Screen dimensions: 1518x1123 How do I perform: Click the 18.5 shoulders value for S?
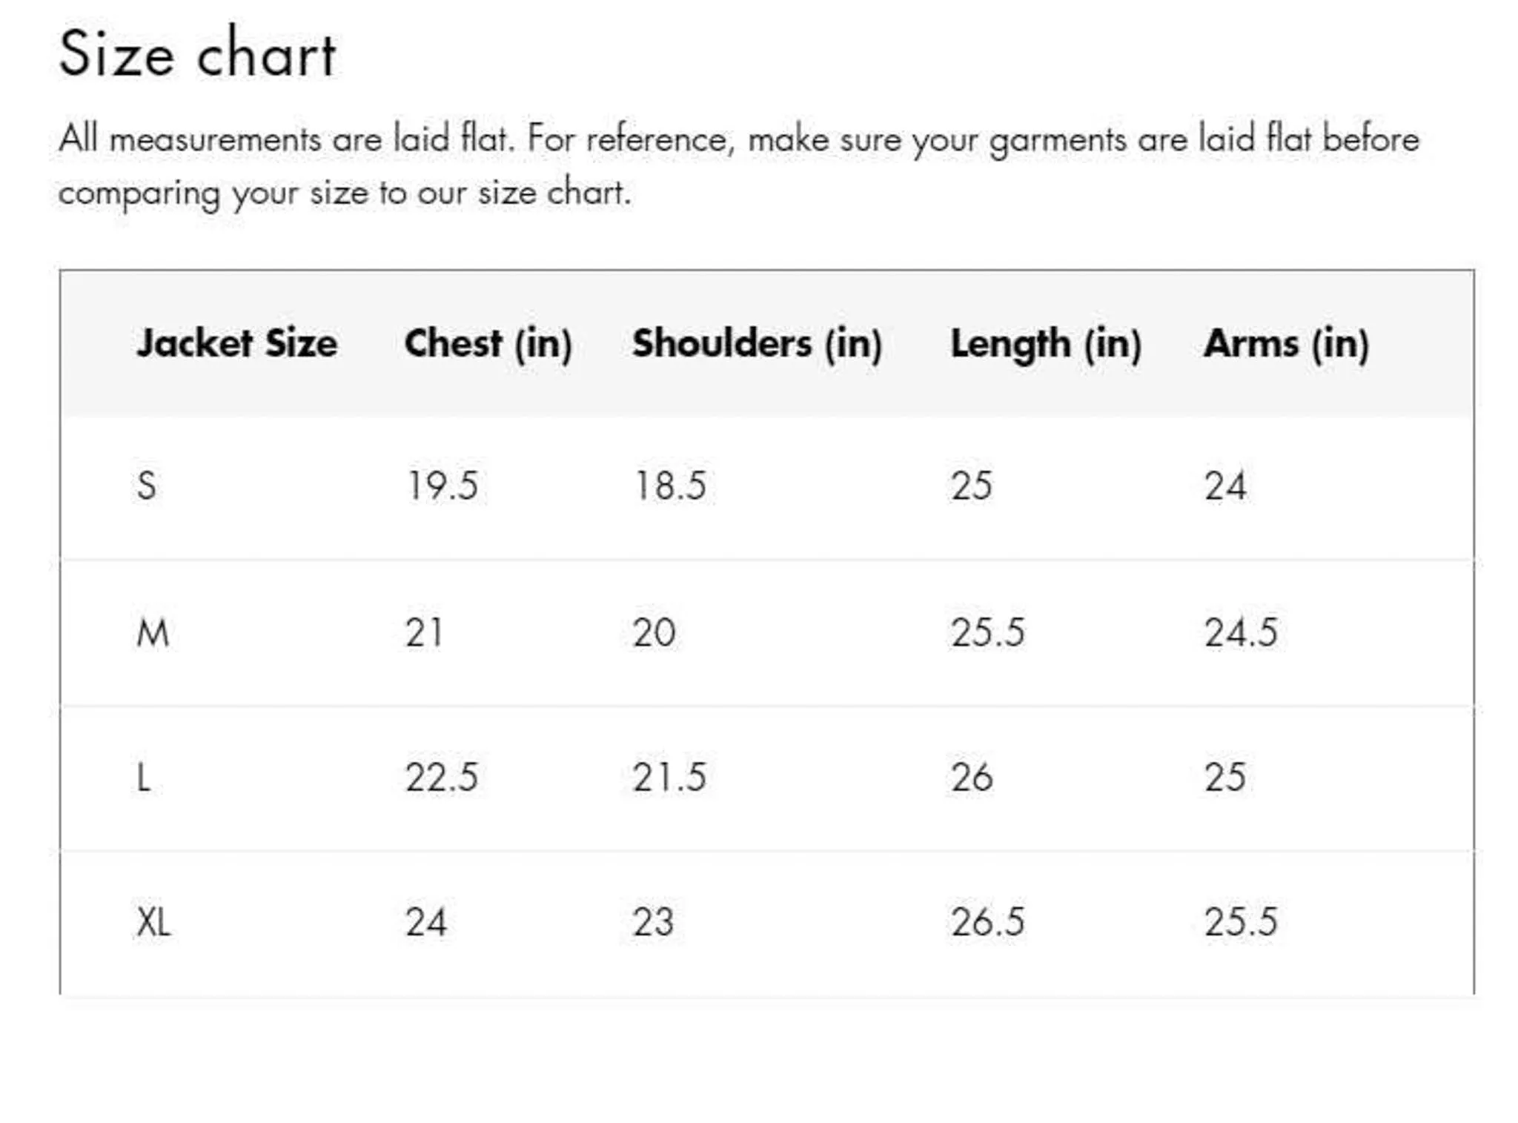[670, 486]
